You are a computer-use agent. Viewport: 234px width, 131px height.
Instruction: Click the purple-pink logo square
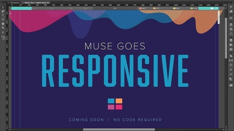click(111, 107)
